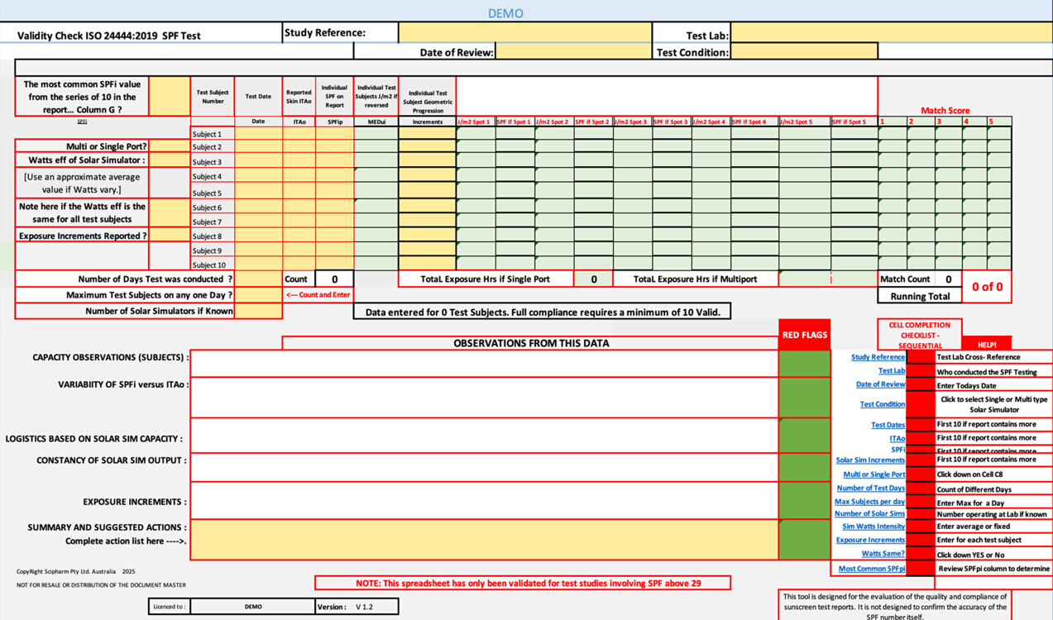Image resolution: width=1053 pixels, height=620 pixels.
Task: Click the Maximum Test Subjects per day cell
Action: click(258, 294)
